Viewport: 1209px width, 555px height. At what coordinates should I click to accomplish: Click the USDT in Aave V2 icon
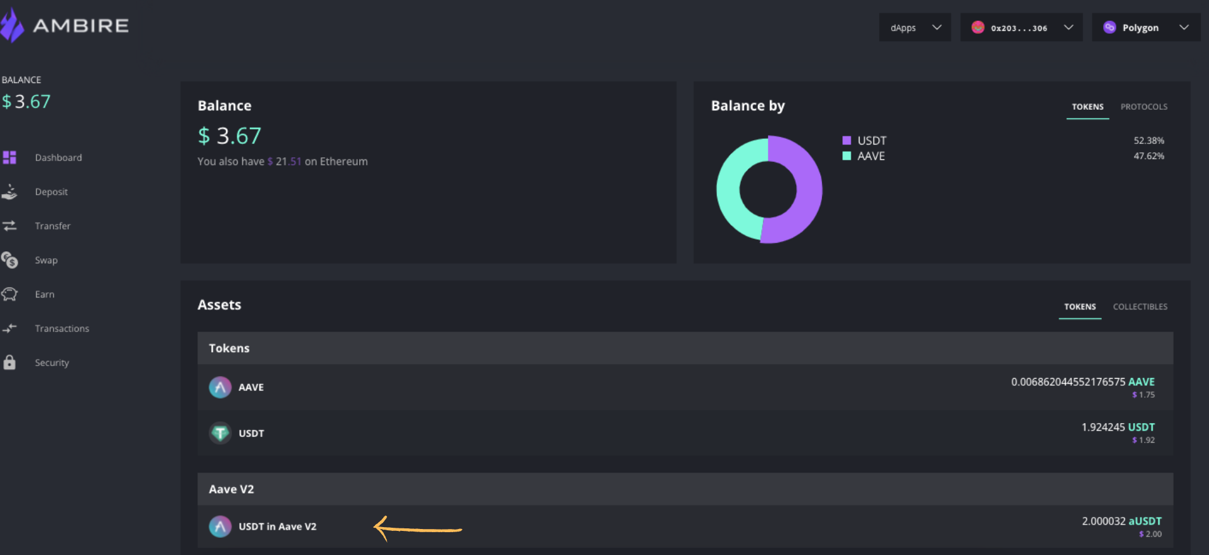[220, 526]
